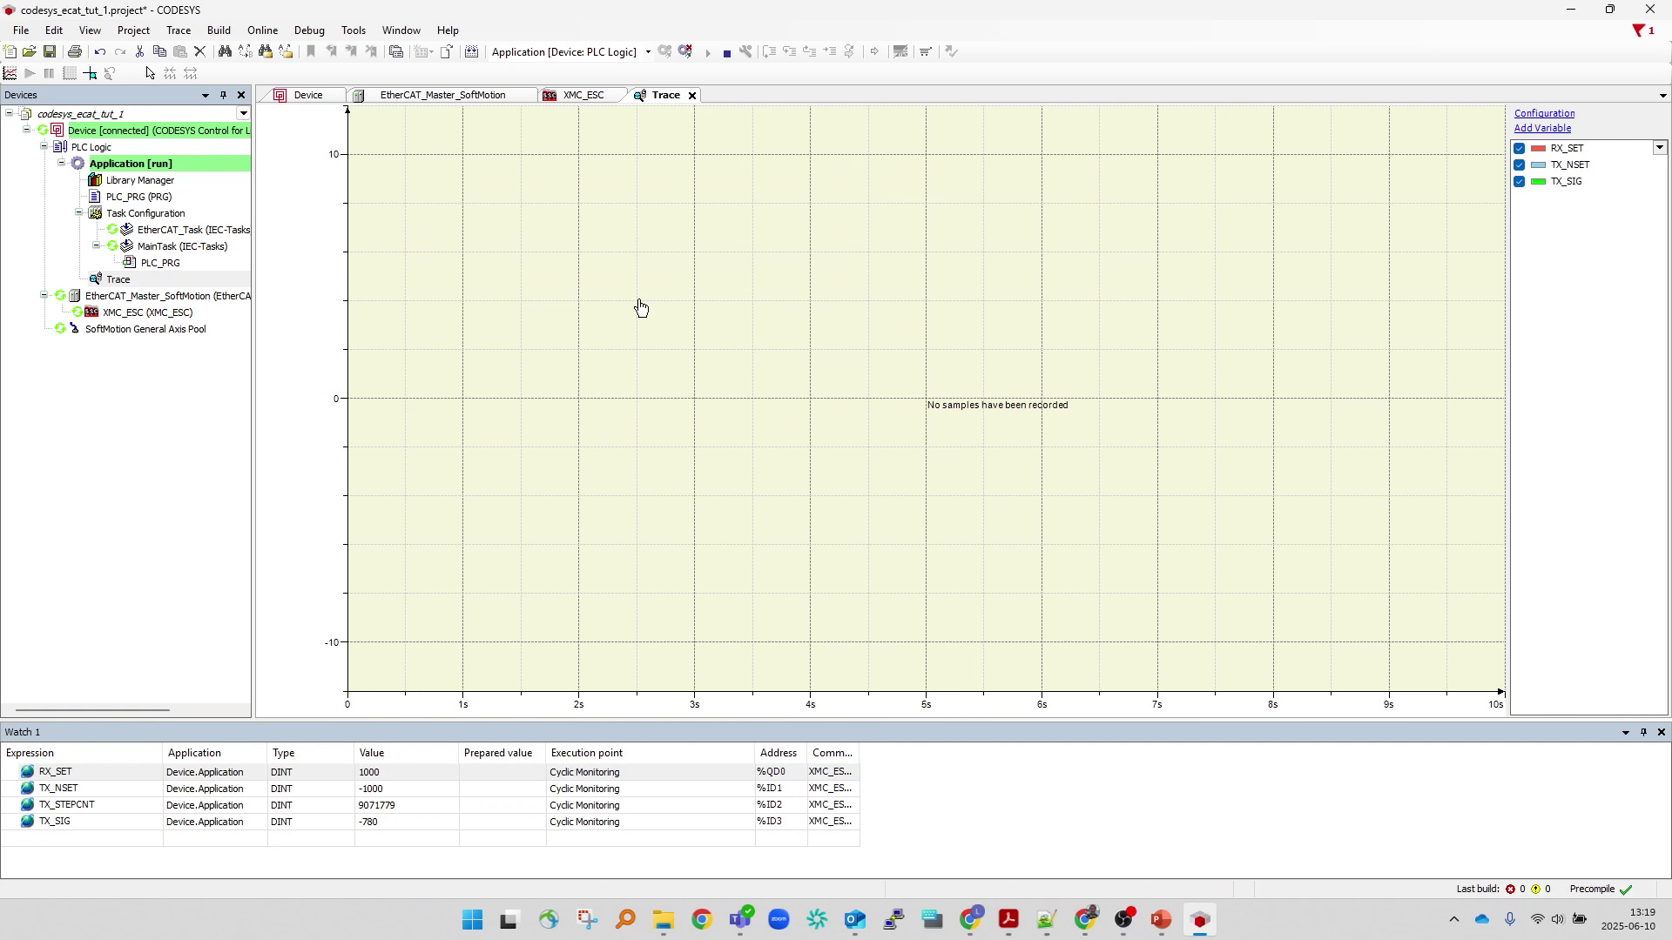Open the Online menu
This screenshot has height=940, width=1672.
point(262,30)
